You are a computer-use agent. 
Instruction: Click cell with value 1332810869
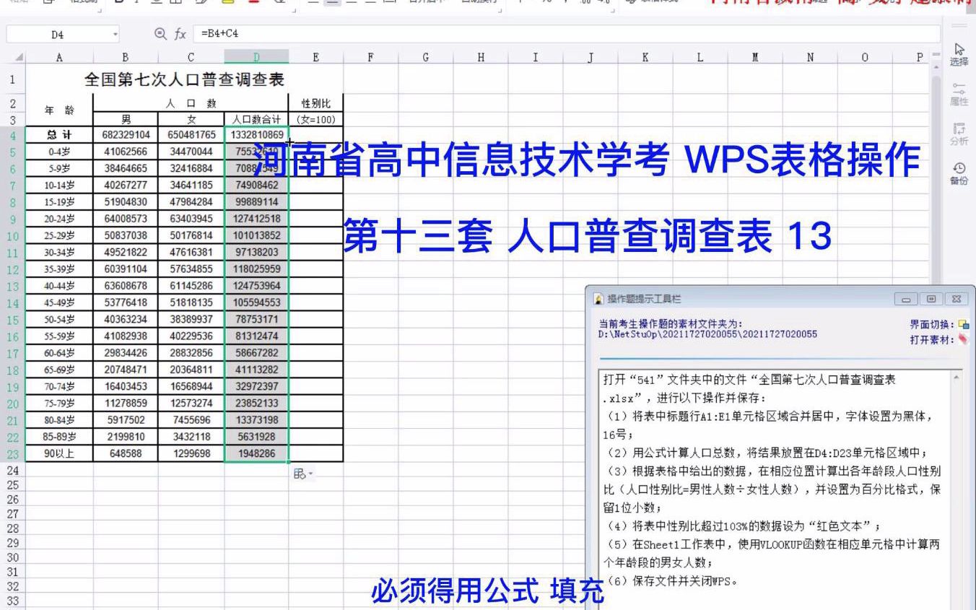point(256,135)
